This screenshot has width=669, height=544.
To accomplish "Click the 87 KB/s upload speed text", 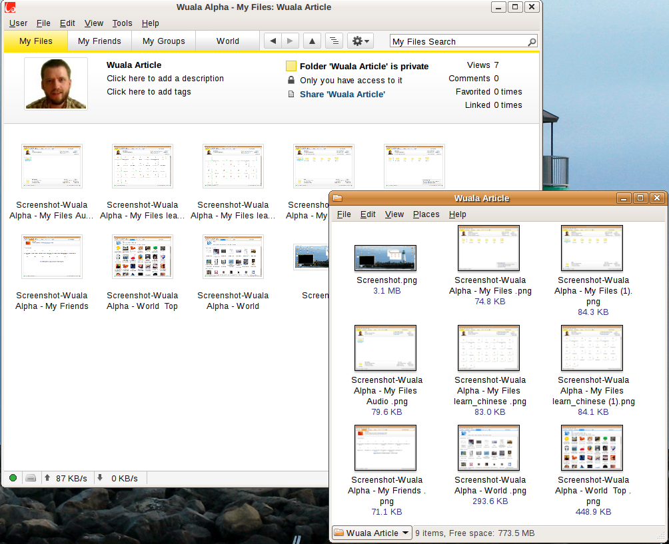I will [x=71, y=478].
